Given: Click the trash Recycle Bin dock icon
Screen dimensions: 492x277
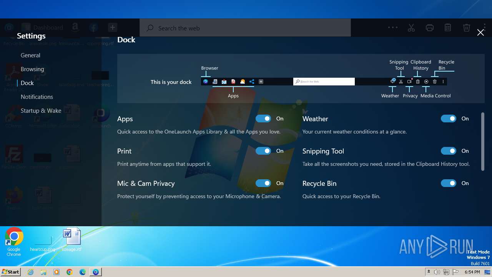Looking at the screenshot, I should click(466, 28).
